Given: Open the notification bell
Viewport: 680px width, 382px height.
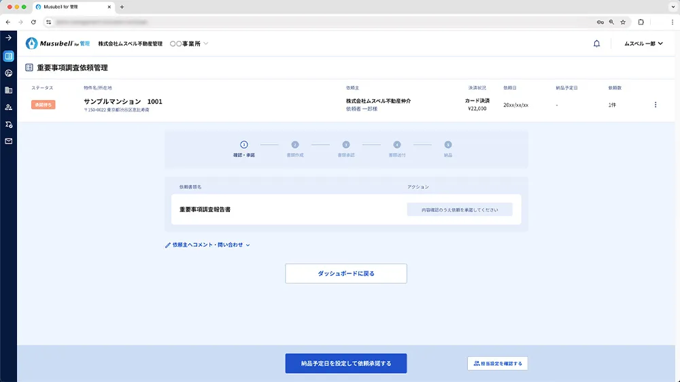Looking at the screenshot, I should (x=596, y=44).
